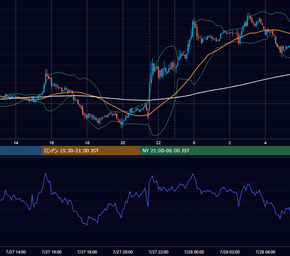Click the 7/28 02:00 date label

[230, 252]
